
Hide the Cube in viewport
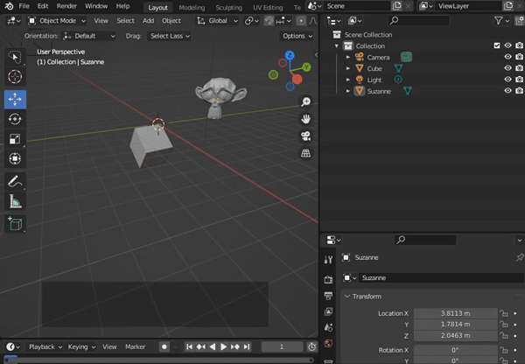(507, 68)
